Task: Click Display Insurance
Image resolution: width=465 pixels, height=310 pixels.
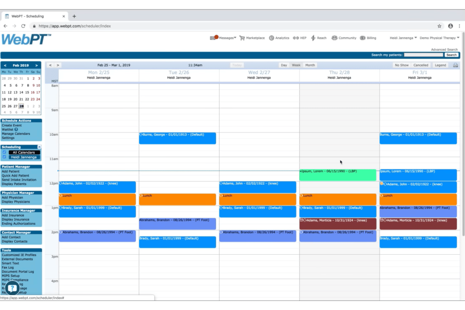Action: coord(15,220)
